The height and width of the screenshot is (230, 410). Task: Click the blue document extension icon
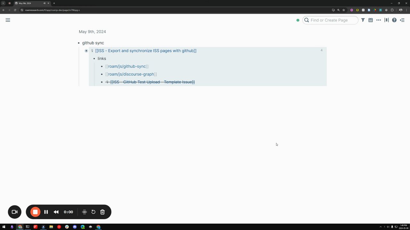click(369, 10)
